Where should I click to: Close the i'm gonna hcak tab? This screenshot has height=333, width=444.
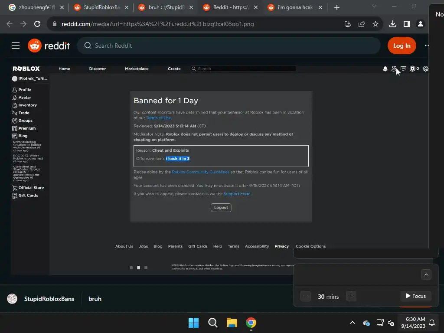pos(320,7)
